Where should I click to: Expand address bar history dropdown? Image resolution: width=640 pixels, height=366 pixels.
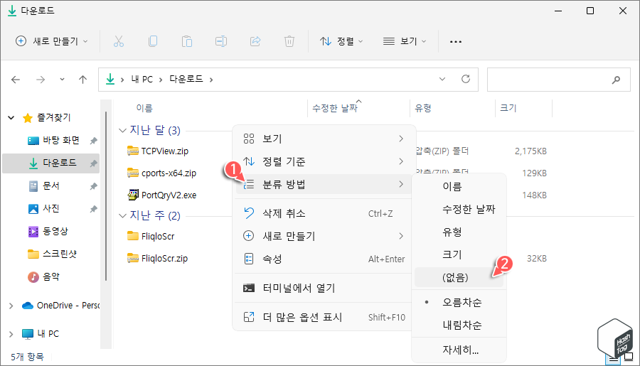pyautogui.click(x=442, y=79)
